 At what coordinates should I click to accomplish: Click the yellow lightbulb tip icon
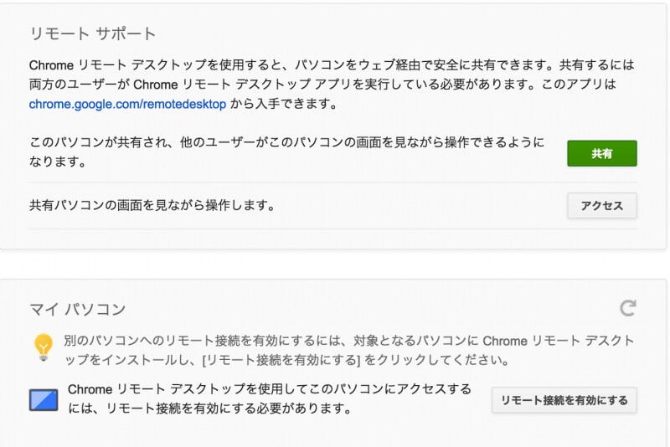point(44,347)
